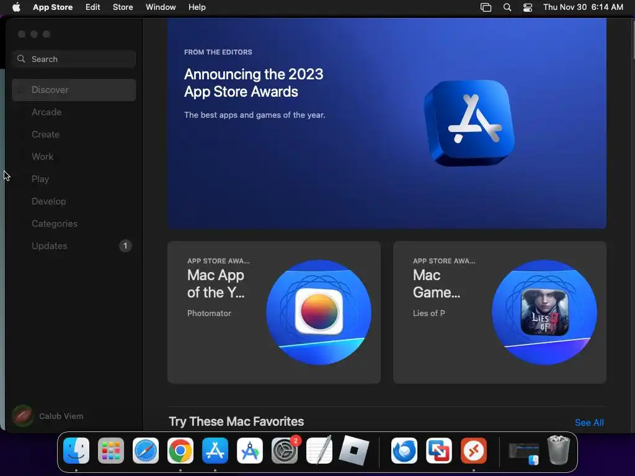The image size is (635, 476).
Task: Open Launchpad from the Dock
Action: 111,451
